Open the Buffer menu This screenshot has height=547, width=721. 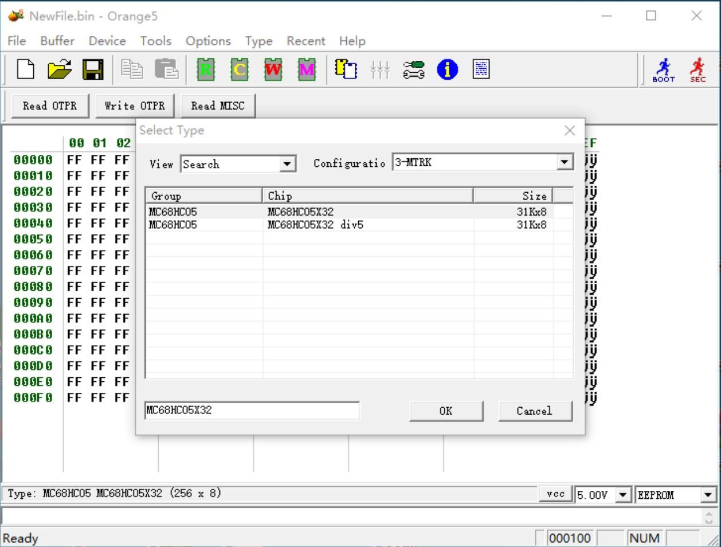[57, 41]
